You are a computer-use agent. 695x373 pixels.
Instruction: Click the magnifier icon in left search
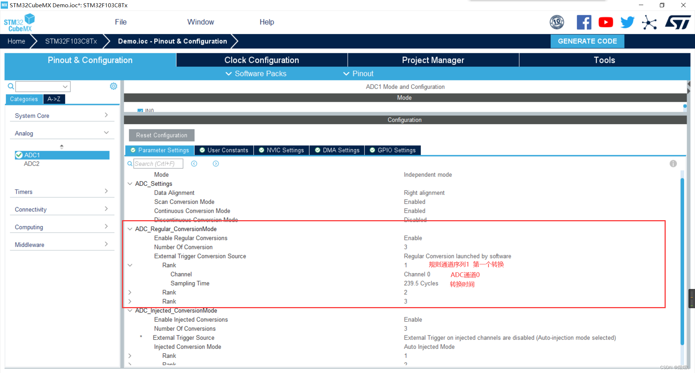pyautogui.click(x=11, y=86)
